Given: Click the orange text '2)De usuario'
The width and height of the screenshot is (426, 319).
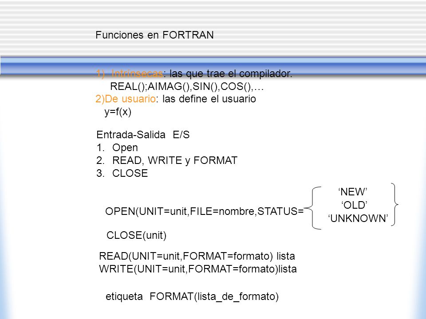Looking at the screenshot, I should [126, 99].
